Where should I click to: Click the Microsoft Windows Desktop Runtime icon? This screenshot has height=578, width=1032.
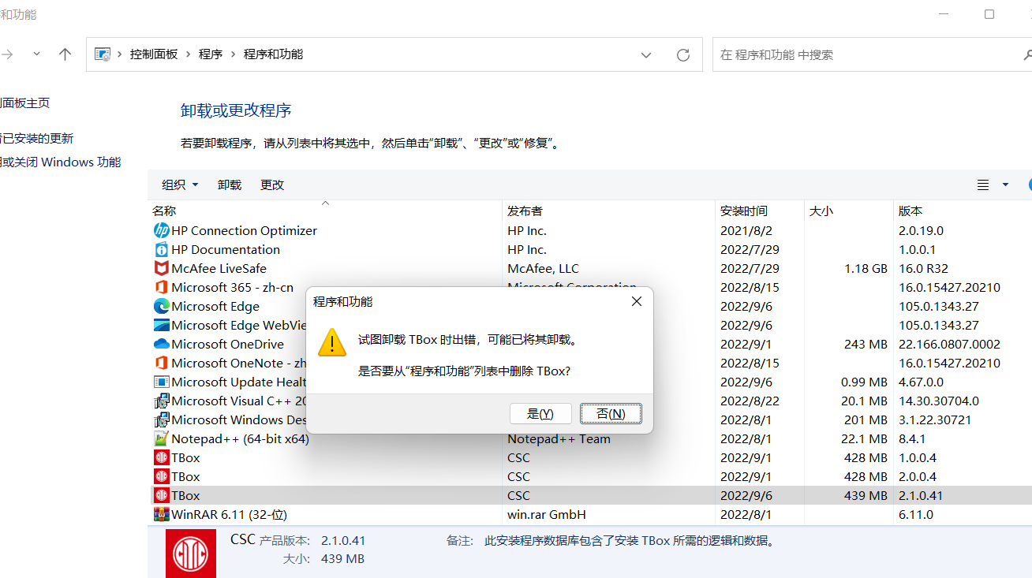[162, 420]
